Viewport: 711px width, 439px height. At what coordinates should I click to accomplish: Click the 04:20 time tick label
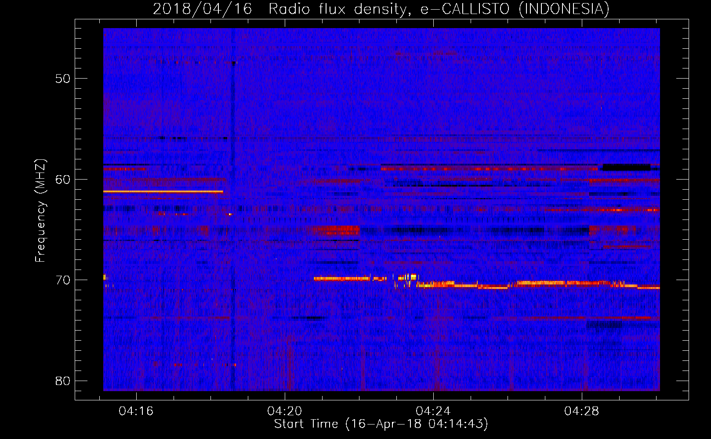285,411
